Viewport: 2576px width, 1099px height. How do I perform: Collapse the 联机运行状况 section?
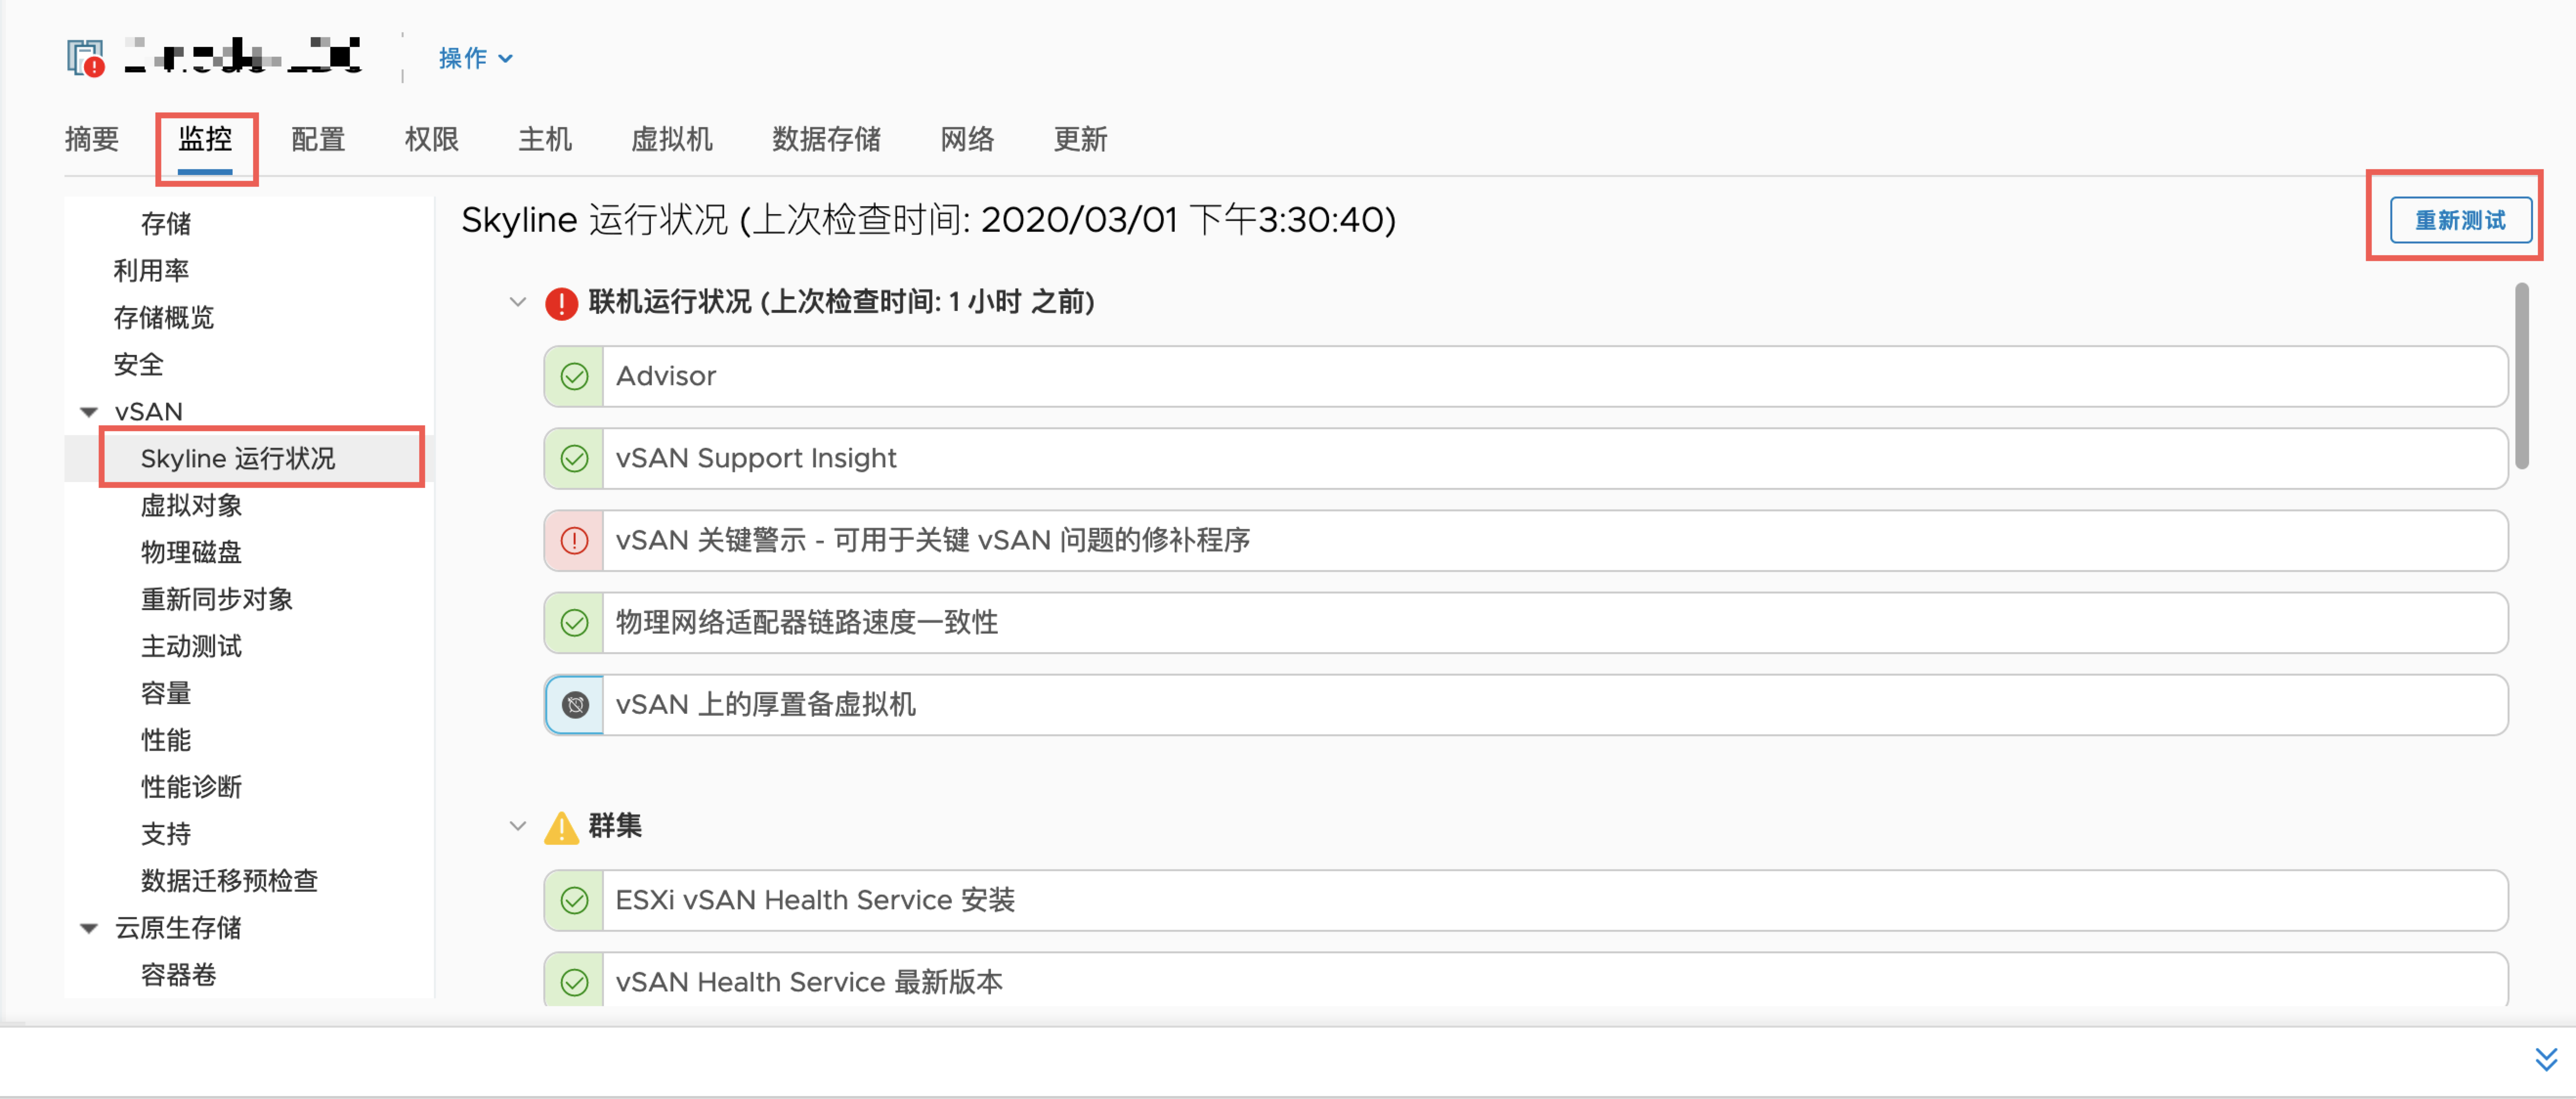point(517,302)
